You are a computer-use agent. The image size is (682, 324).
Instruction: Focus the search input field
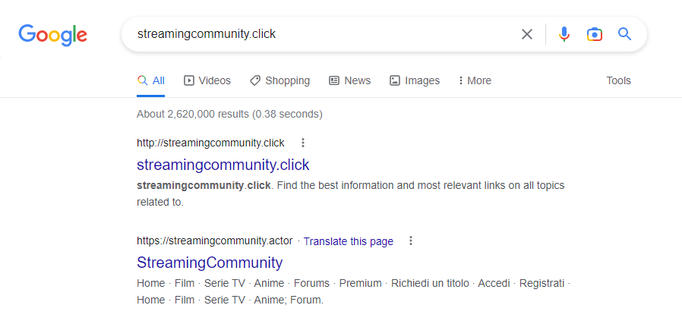click(x=319, y=34)
